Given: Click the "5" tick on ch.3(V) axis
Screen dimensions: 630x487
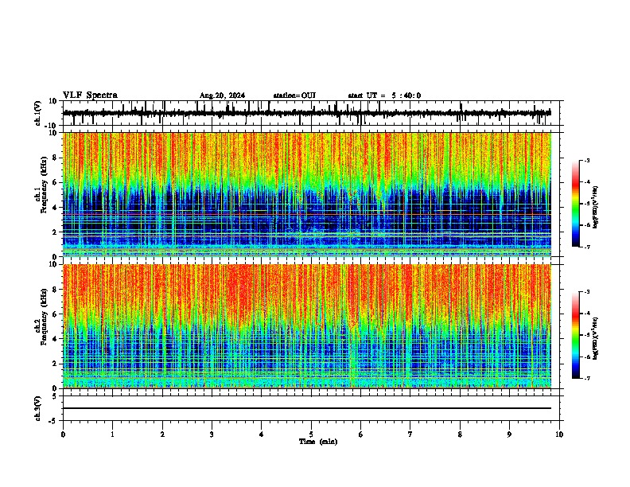Looking at the screenshot, I should pyautogui.click(x=56, y=395).
